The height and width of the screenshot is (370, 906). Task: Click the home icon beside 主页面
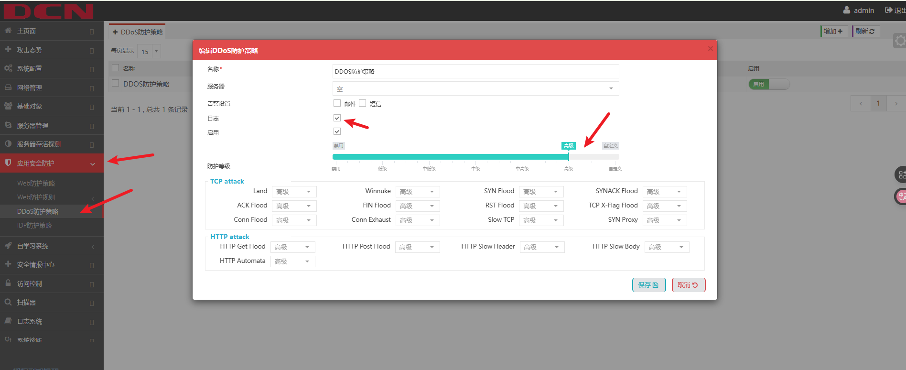tap(8, 30)
